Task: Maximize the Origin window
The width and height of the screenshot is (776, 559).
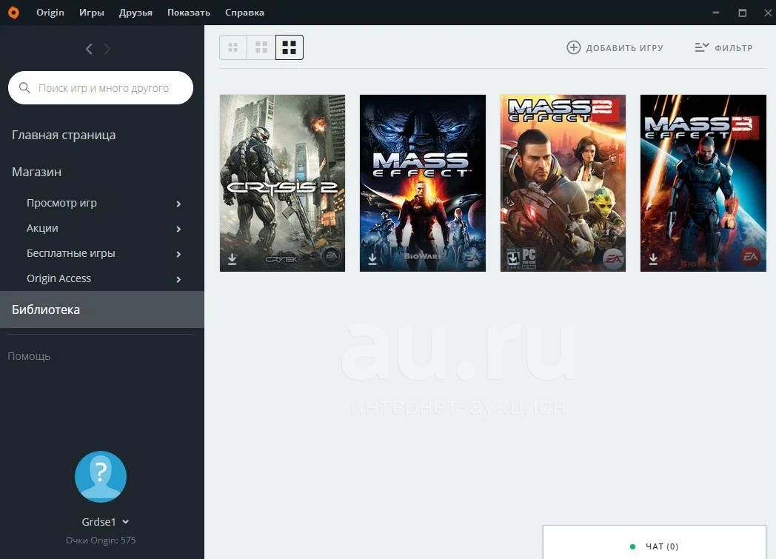Action: tap(743, 13)
